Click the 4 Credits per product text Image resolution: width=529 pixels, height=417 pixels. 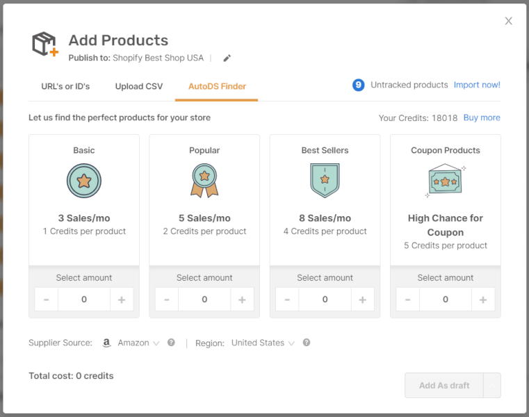(x=325, y=231)
